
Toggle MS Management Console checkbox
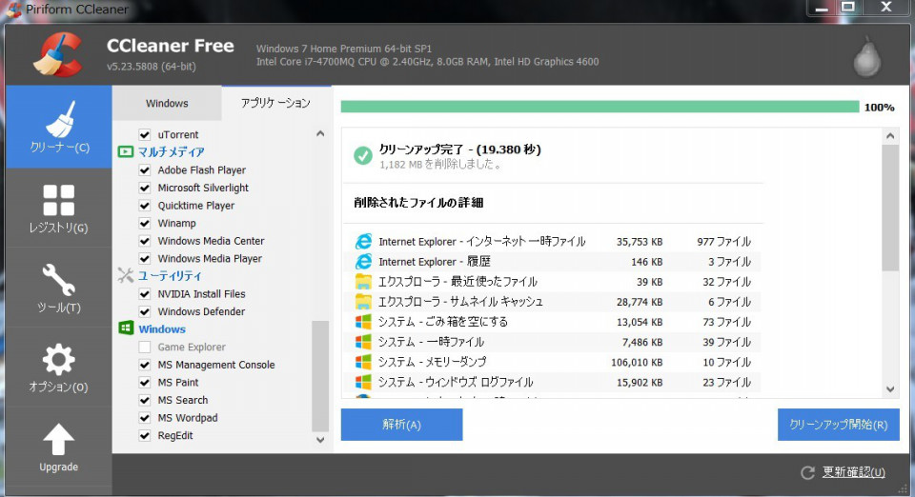145,365
